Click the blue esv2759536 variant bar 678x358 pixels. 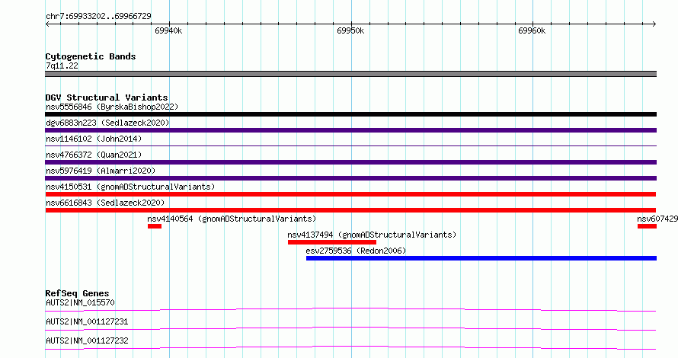coord(481,258)
